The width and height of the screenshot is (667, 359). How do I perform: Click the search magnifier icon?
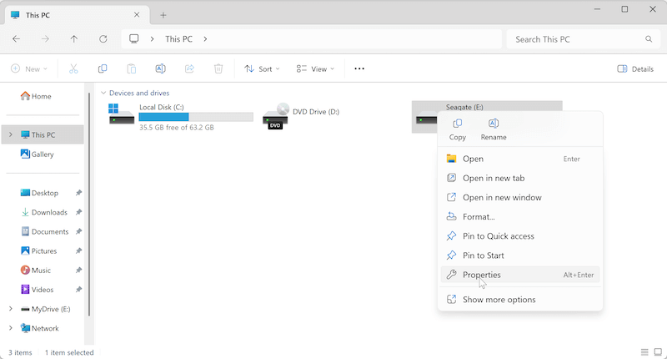pos(649,39)
